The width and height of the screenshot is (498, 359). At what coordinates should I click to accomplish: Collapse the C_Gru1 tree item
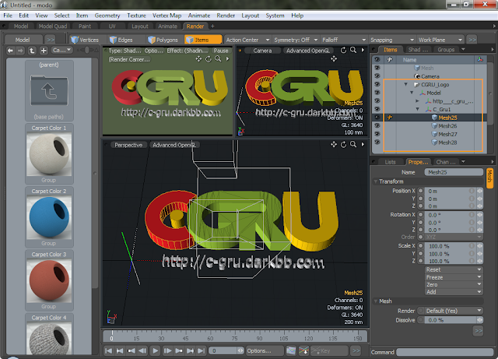pyautogui.click(x=418, y=109)
